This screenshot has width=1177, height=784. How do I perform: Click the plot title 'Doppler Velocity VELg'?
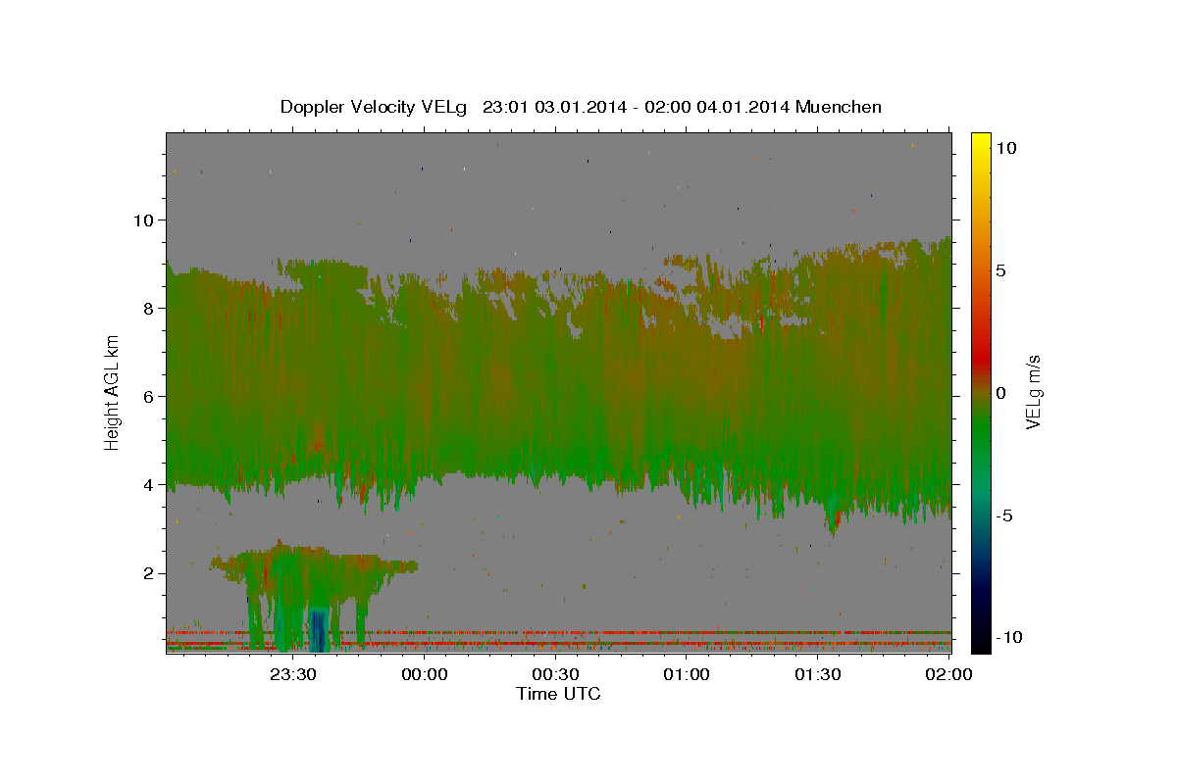pyautogui.click(x=374, y=107)
